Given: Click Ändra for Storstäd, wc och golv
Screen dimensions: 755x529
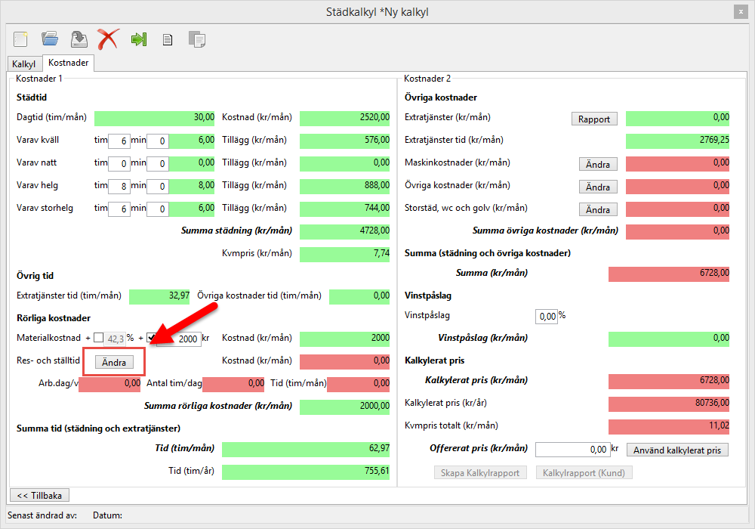Looking at the screenshot, I should (598, 209).
